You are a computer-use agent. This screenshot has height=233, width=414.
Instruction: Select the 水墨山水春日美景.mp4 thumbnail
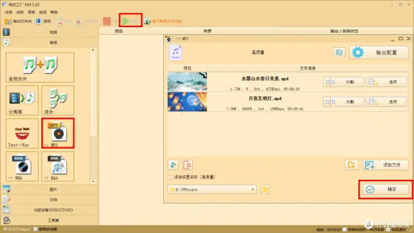pyautogui.click(x=187, y=82)
